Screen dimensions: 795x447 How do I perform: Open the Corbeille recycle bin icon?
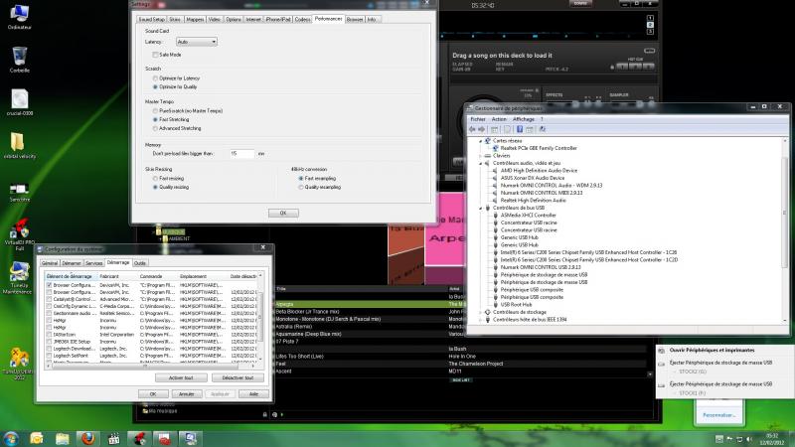[x=18, y=59]
